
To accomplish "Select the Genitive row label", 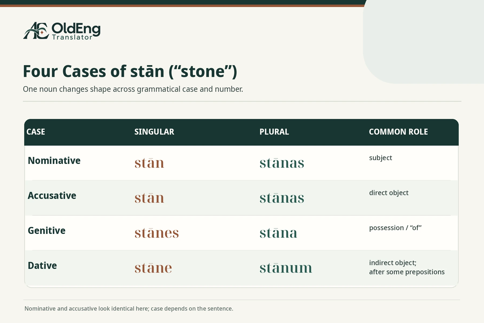I will tap(47, 231).
